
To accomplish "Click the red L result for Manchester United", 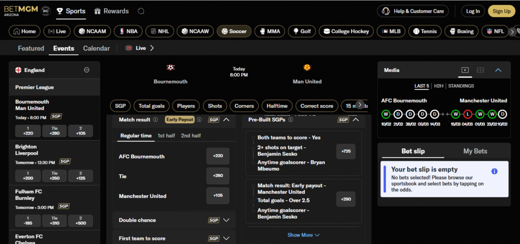I will pos(468,114).
